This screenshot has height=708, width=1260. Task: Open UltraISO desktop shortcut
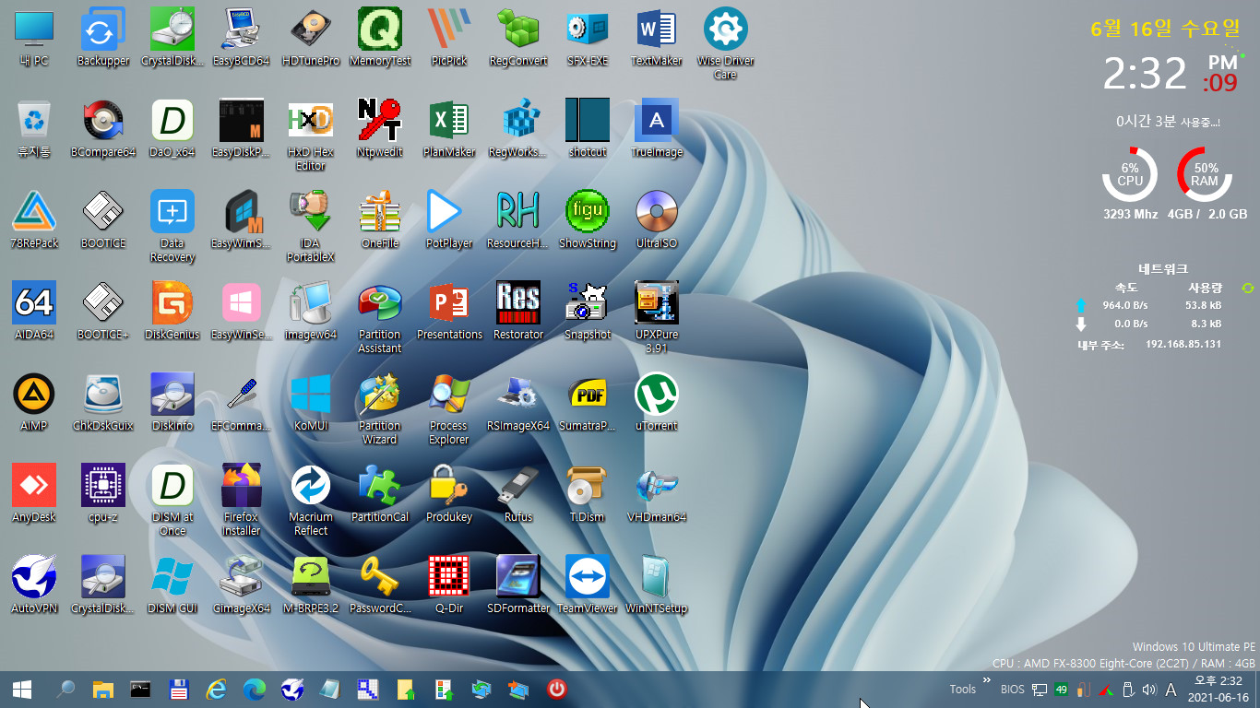point(657,220)
